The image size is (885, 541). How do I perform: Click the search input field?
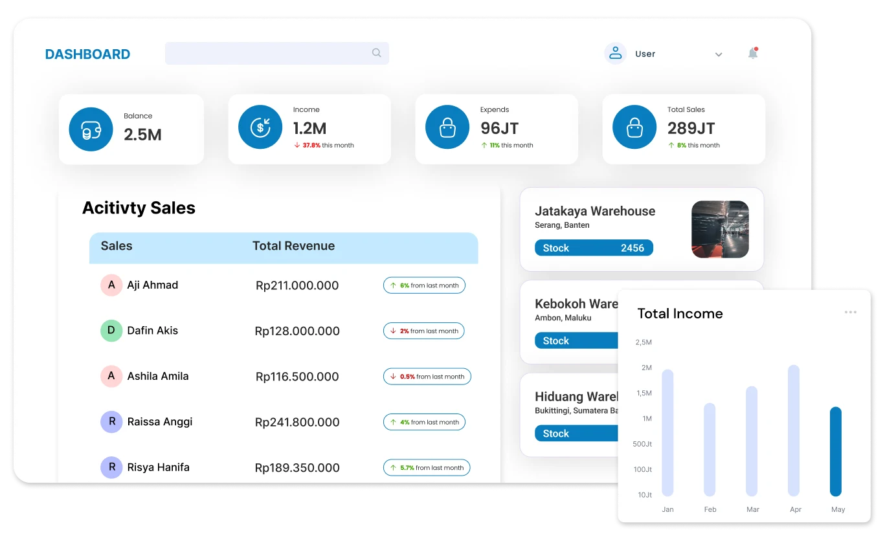(x=267, y=53)
